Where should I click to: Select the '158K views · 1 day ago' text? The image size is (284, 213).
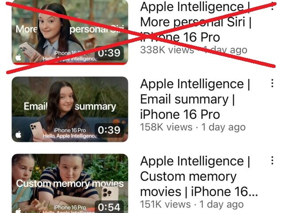[193, 127]
